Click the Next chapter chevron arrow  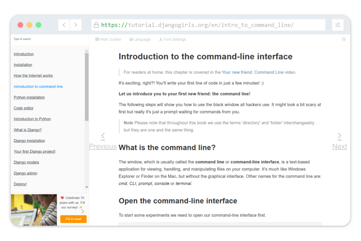339,136
